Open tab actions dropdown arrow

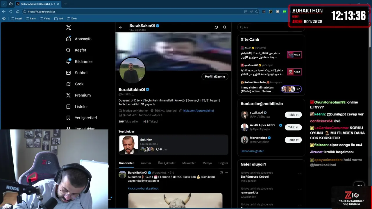pyautogui.click(x=4, y=4)
